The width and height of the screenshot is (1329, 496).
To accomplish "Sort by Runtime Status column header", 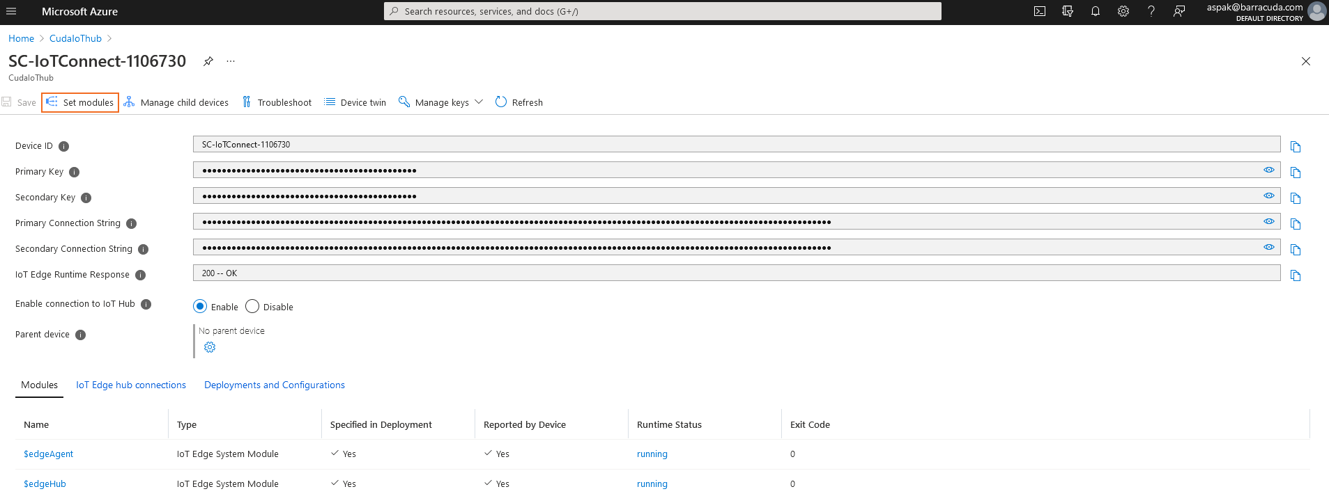I will tap(669, 424).
